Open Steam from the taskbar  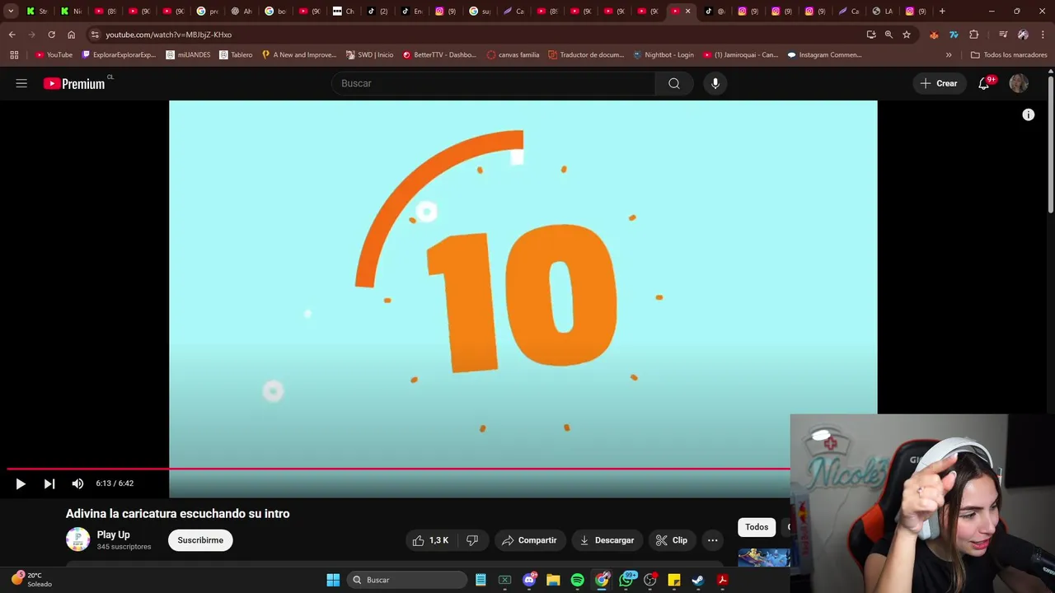698,580
